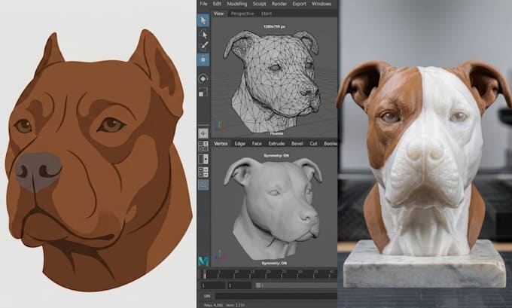Click the axis gizmo in wireframe viewport
Screen dimensions: 512x308
pyautogui.click(x=219, y=127)
